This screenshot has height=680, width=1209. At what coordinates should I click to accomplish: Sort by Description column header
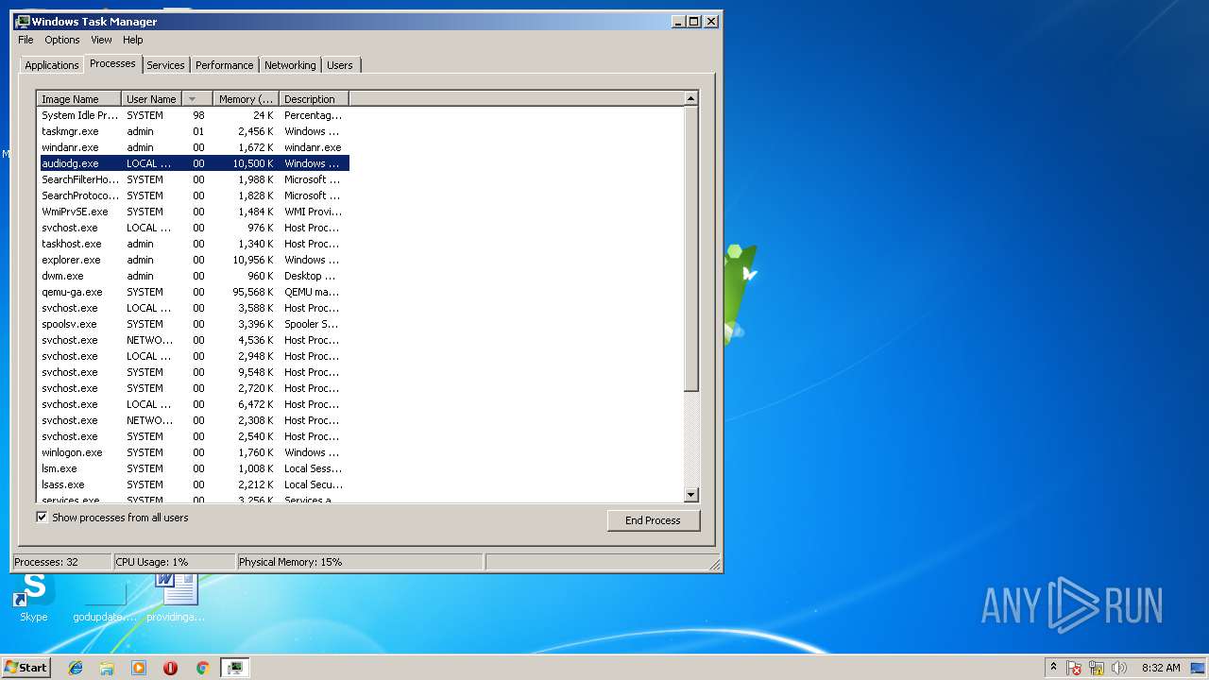point(314,98)
